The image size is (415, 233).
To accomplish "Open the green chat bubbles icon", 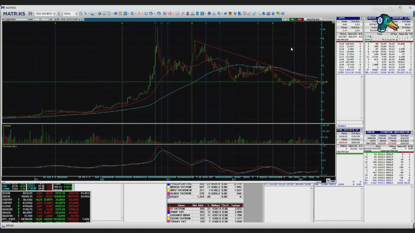I will (x=278, y=14).
